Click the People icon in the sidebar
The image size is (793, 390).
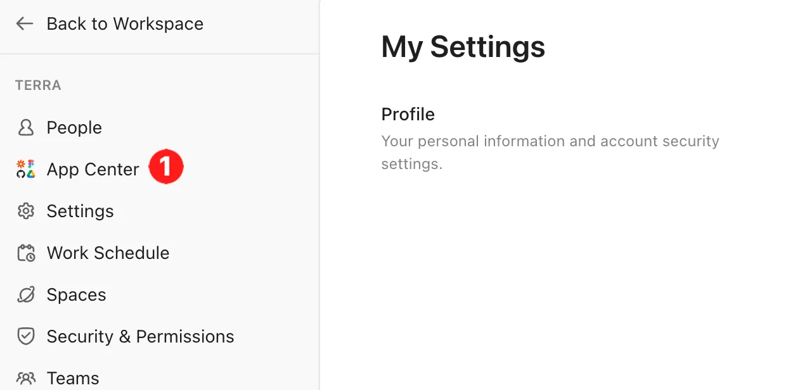click(25, 127)
